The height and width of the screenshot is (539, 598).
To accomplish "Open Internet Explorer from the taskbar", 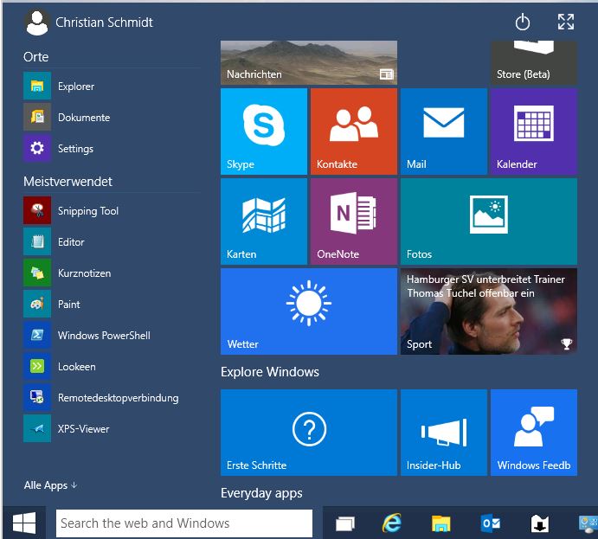I will 393,523.
